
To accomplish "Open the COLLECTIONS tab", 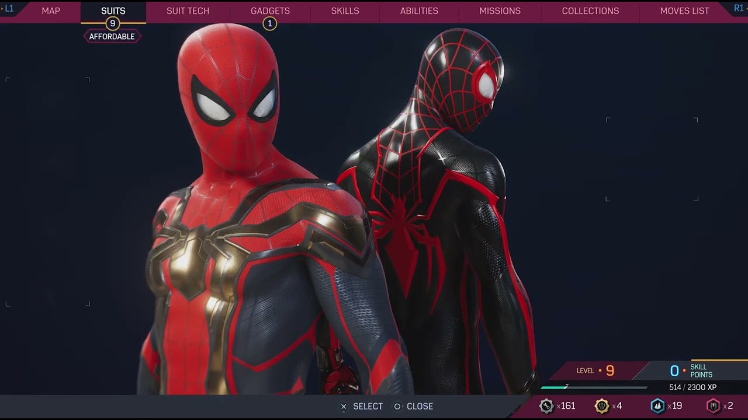I will [590, 11].
